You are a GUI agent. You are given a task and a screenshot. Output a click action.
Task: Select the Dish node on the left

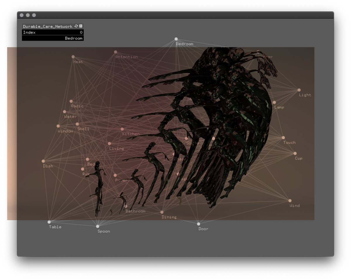coord(43,161)
